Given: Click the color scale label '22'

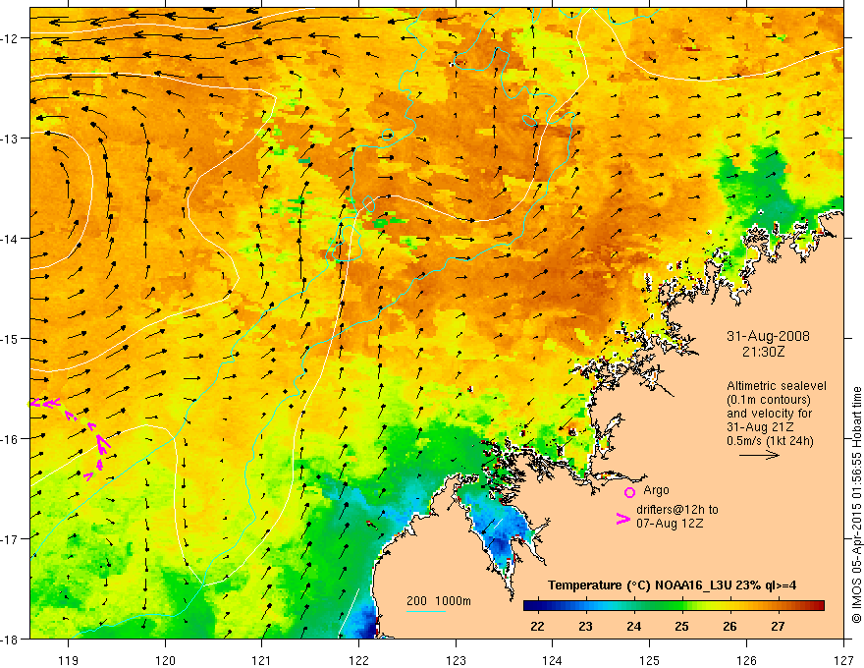Looking at the screenshot, I should (x=537, y=626).
